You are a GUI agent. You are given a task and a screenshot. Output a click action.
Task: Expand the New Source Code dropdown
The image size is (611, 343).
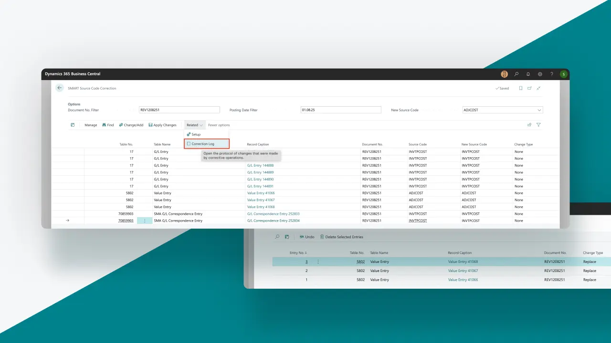(539, 110)
